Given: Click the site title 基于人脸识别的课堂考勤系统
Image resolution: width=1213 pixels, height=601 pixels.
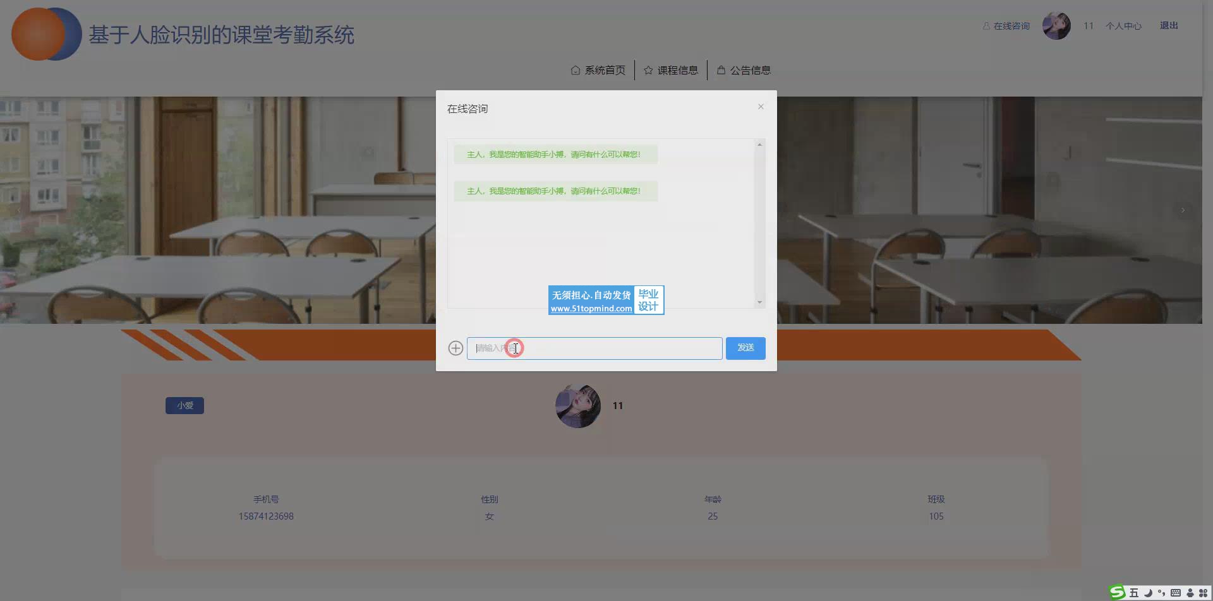Looking at the screenshot, I should [x=221, y=35].
